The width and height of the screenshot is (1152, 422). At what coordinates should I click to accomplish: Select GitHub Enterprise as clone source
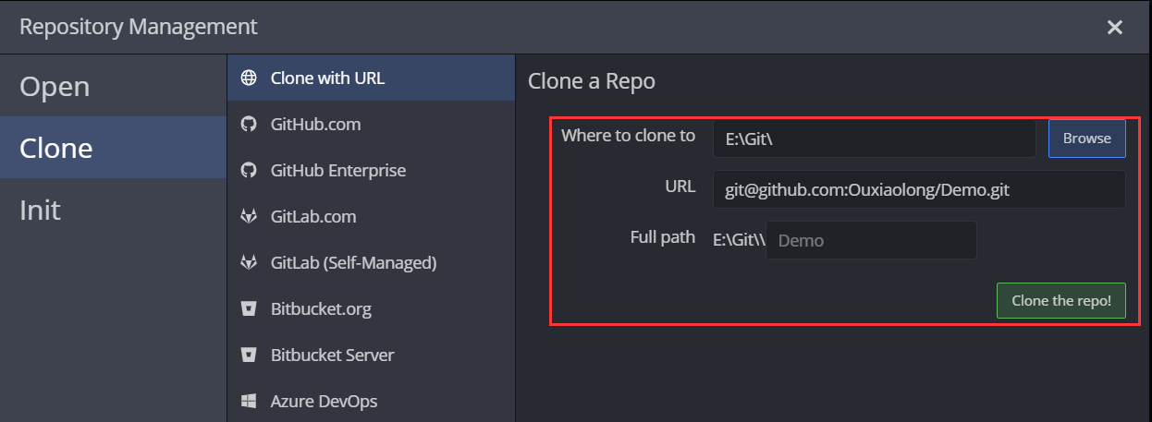click(x=371, y=170)
